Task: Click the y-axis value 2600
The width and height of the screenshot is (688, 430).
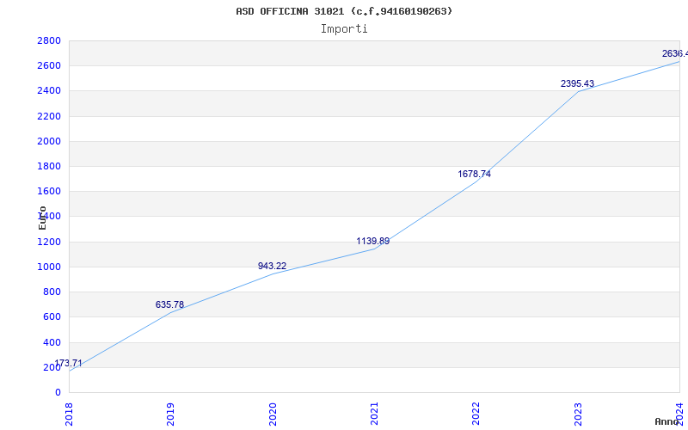Action: point(49,66)
